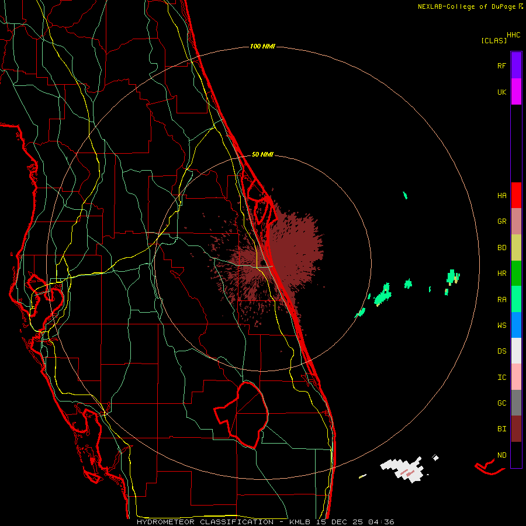Click the '15 DEC 25' date text
Screen dimensions: 526x526
pos(339,522)
